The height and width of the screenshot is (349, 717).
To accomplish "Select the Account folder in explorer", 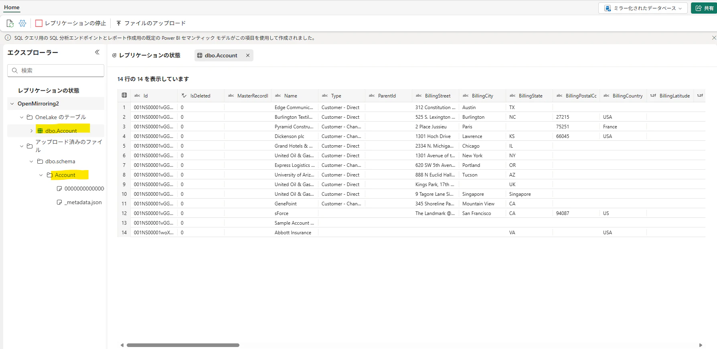I will (x=65, y=175).
